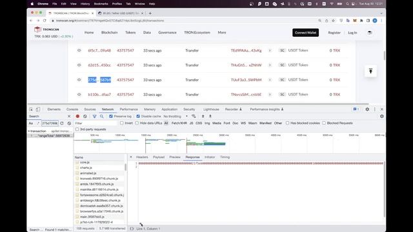Click the import HAR upload icon

pyautogui.click(x=203, y=116)
